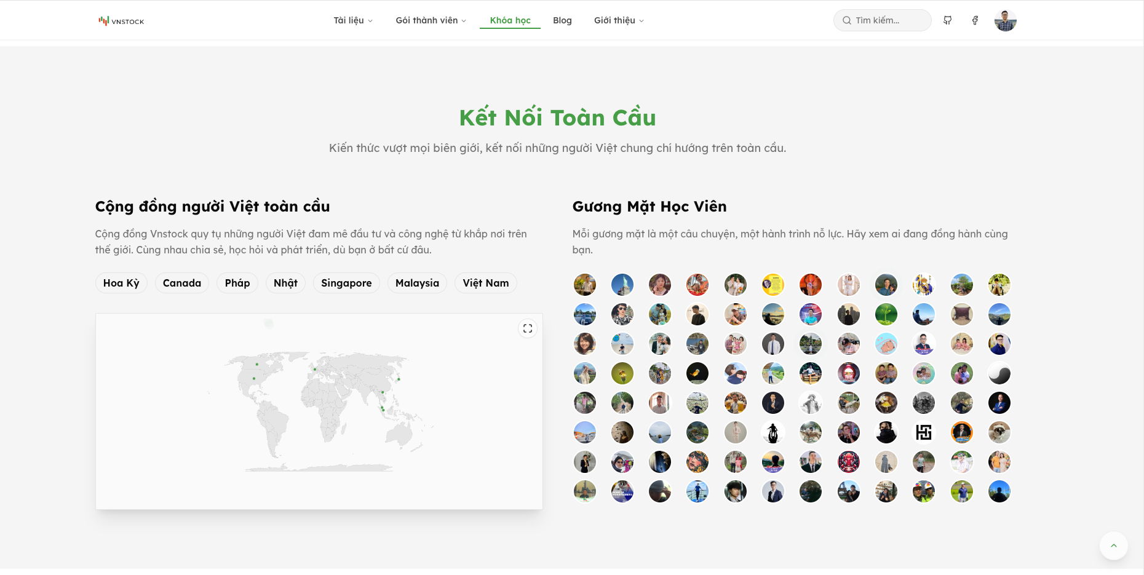Select the Hoa Kỳ country chip
Screen dimensions: 1144x575
pyautogui.click(x=121, y=283)
